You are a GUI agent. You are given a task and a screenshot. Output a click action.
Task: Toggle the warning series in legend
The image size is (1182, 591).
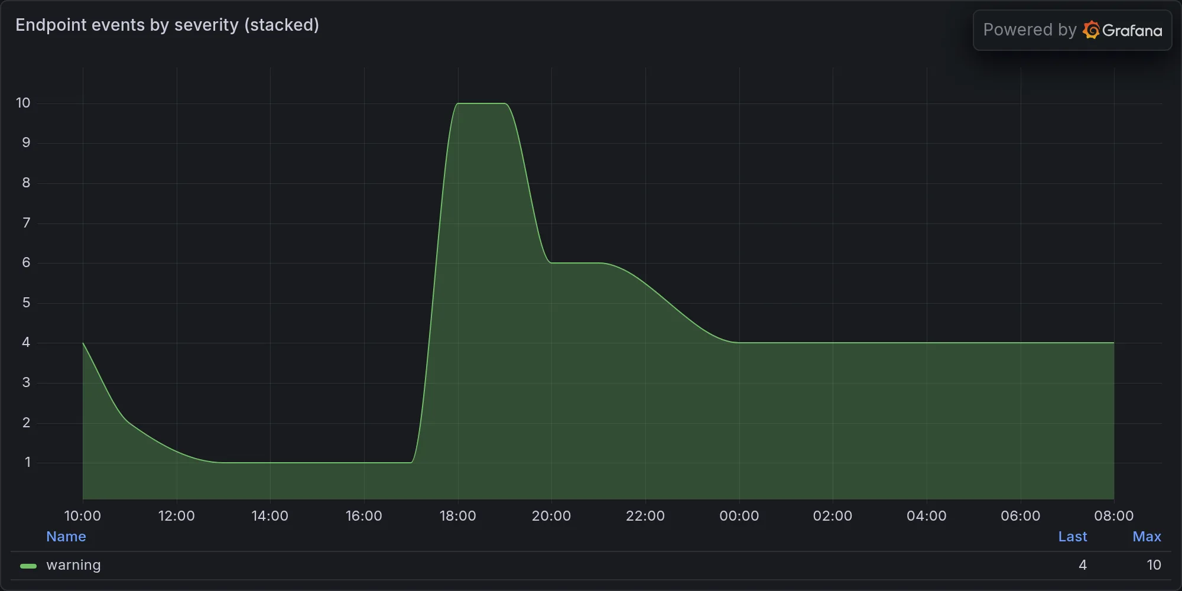(x=73, y=565)
